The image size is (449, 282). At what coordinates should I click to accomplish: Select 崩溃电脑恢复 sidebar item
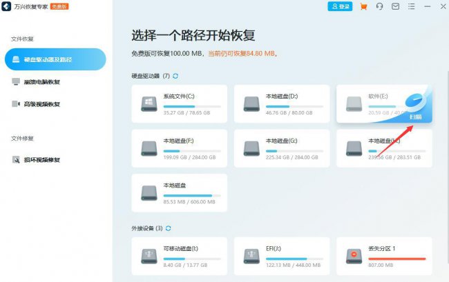pos(41,82)
